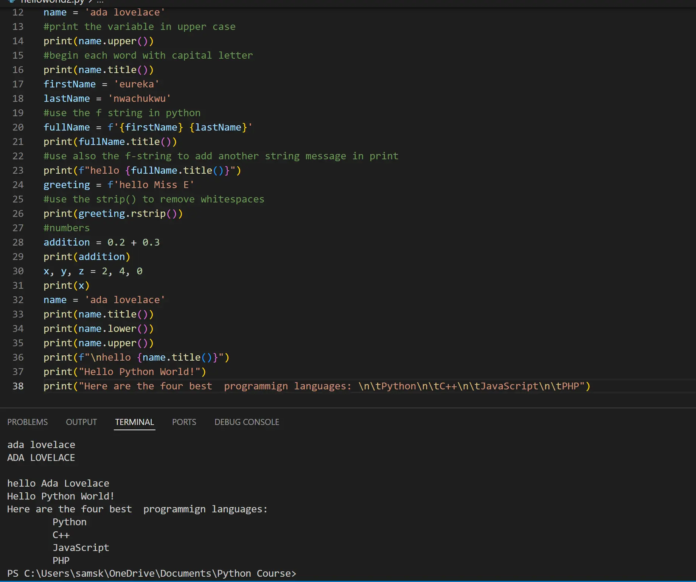
Task: Click the 'x, y, z = 2, 4, 0' line
Action: [93, 271]
